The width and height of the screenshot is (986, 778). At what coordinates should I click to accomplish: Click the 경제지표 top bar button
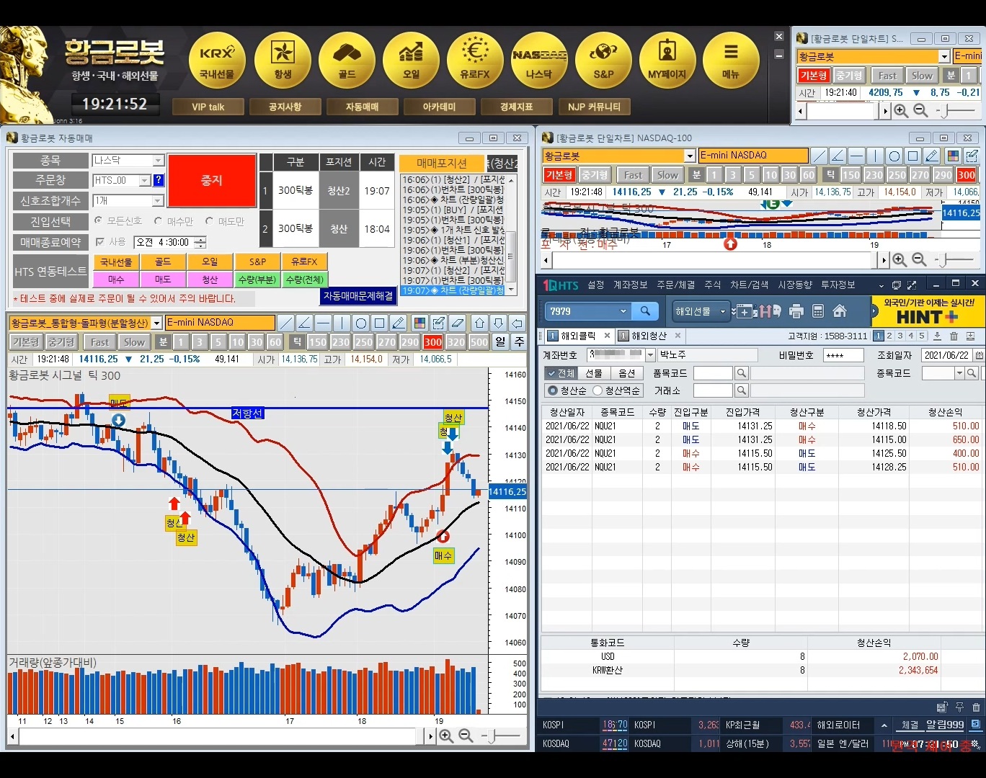[516, 107]
